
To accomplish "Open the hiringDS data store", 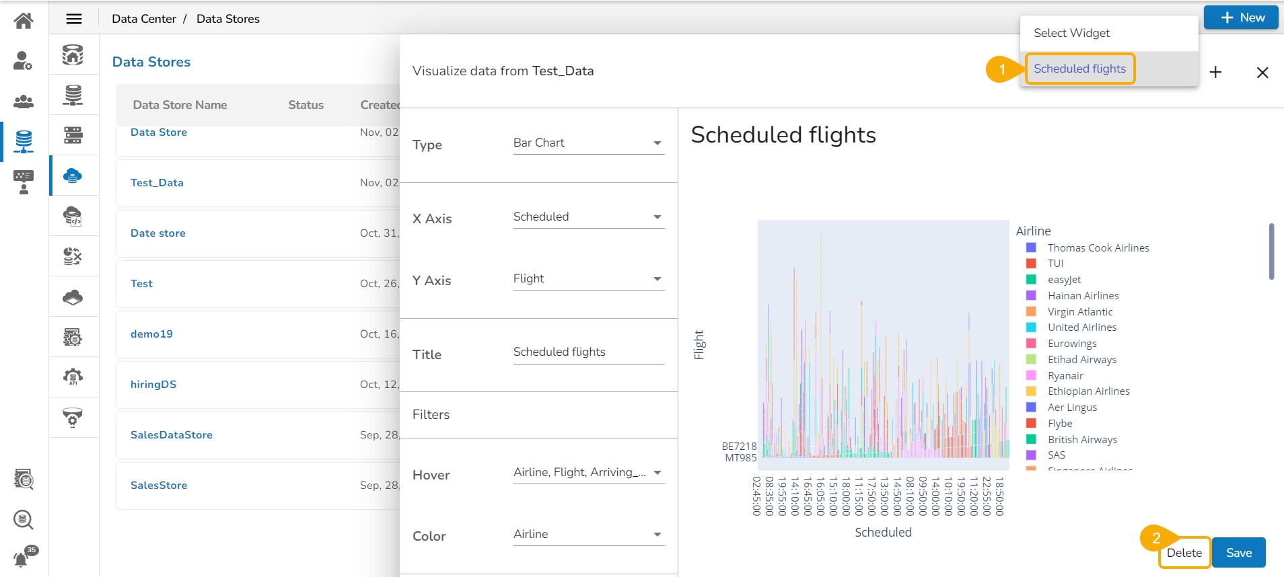I will [153, 385].
